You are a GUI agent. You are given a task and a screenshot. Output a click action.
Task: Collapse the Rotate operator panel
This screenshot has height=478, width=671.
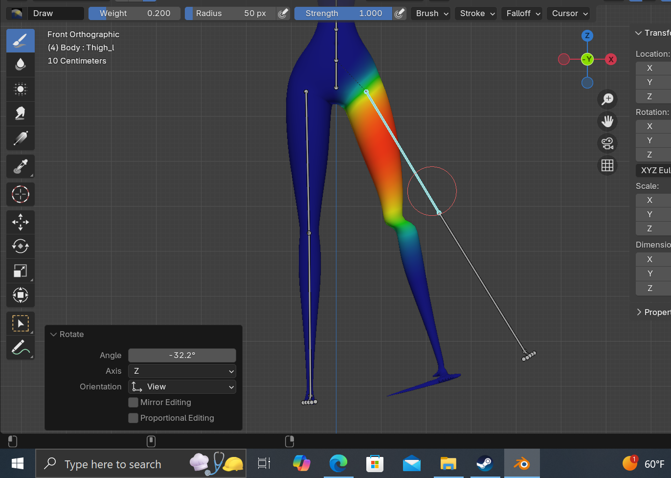click(x=54, y=334)
